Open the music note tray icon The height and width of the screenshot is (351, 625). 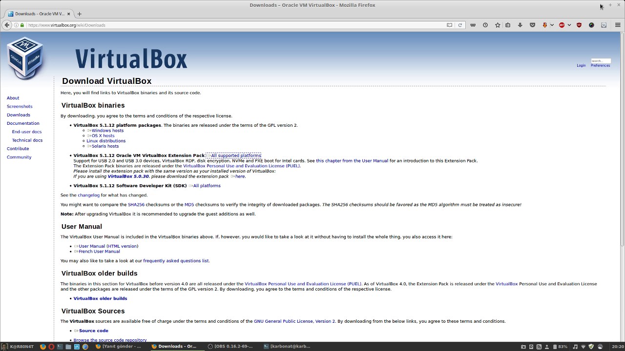click(575, 347)
